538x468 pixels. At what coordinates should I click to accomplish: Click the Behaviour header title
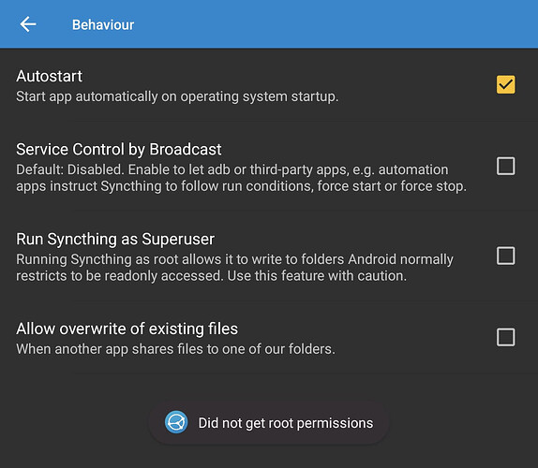tap(103, 25)
